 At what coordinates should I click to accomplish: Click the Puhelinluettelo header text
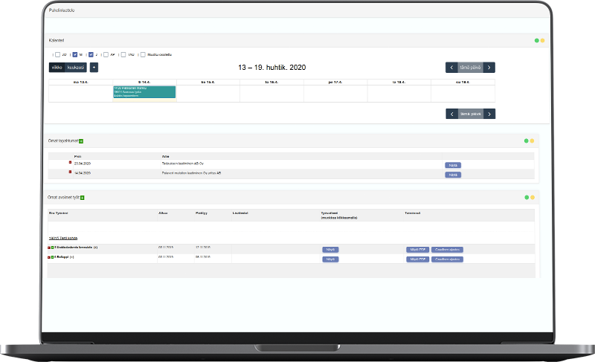[x=62, y=10]
